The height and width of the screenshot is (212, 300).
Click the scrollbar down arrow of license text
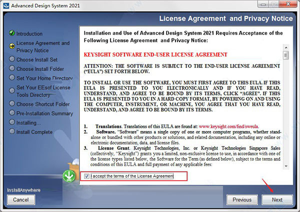click(x=286, y=166)
